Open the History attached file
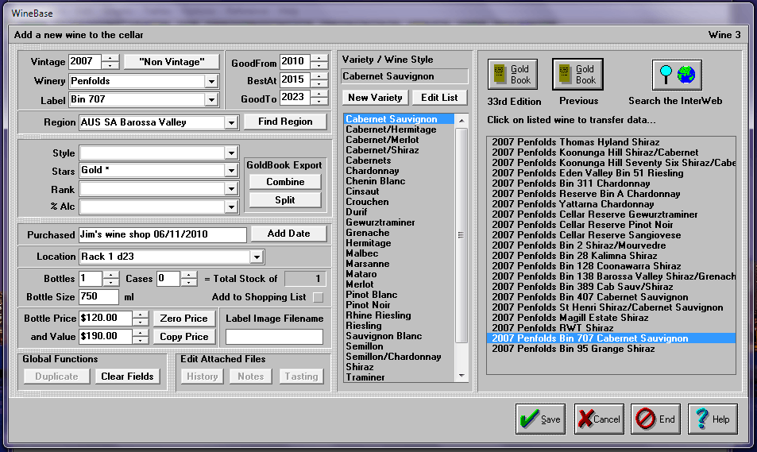This screenshot has width=757, height=452. 203,377
